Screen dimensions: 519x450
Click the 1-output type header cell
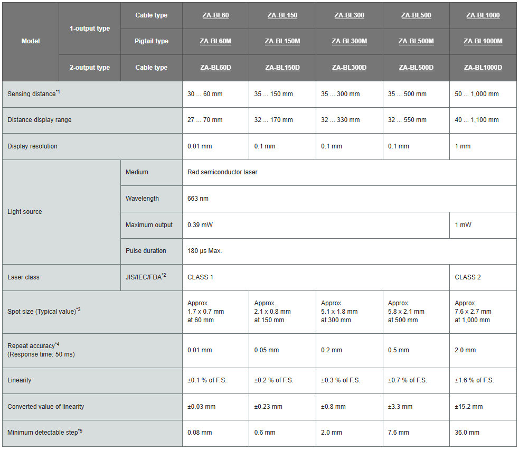90,29
